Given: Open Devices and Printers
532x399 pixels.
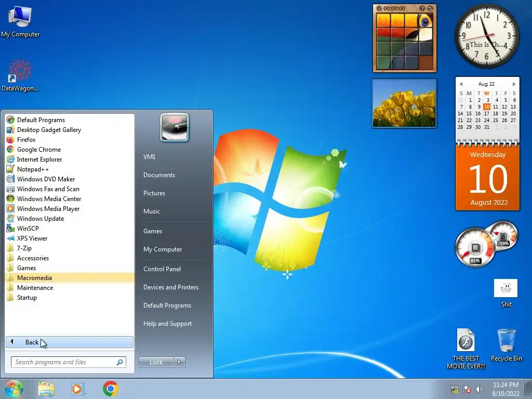Looking at the screenshot, I should (x=170, y=287).
